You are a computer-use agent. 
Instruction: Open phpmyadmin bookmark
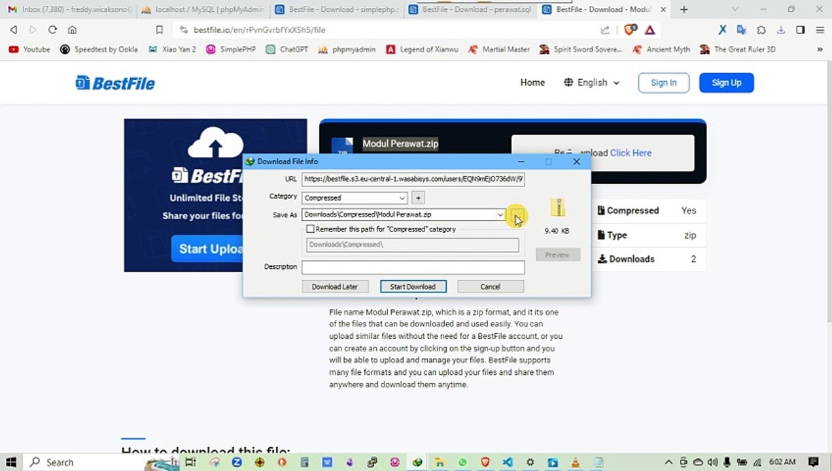coord(346,49)
